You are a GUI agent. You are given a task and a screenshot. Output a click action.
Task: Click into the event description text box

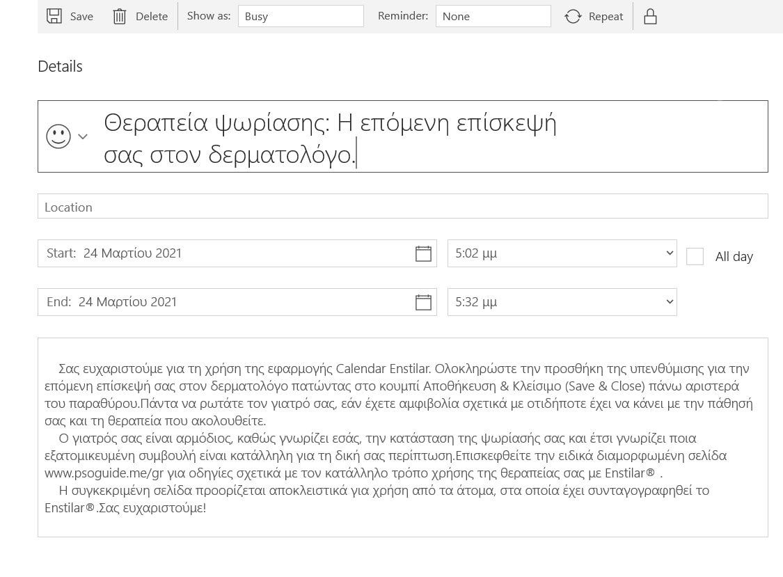(402, 438)
